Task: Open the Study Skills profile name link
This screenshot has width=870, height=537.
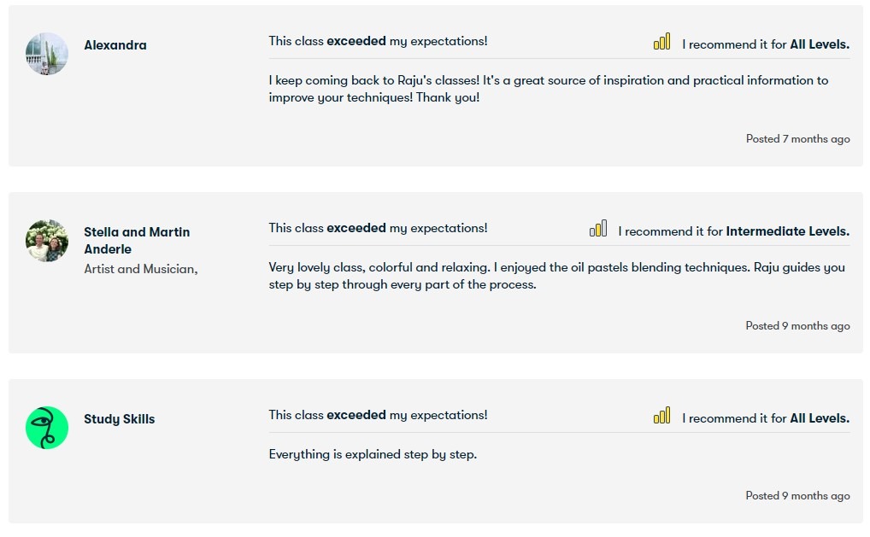Action: pos(120,419)
